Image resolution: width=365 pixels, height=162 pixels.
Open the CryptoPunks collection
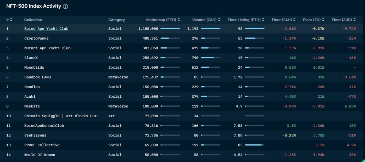coord(36,38)
